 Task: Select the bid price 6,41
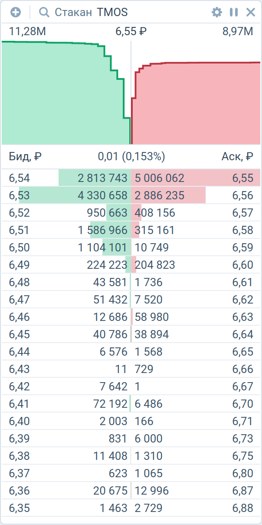pyautogui.click(x=20, y=404)
